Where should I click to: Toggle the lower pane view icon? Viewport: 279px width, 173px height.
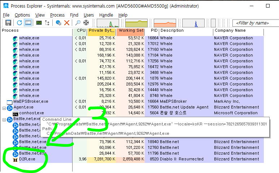click(x=28, y=23)
